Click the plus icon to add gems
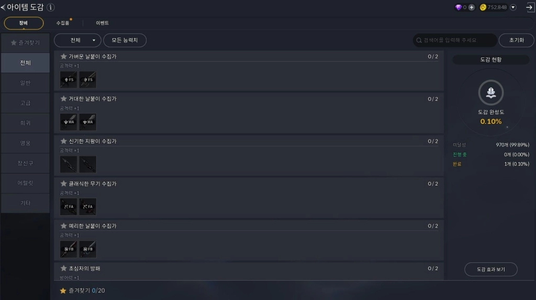Screen dimensions: 536x300 (x=472, y=7)
